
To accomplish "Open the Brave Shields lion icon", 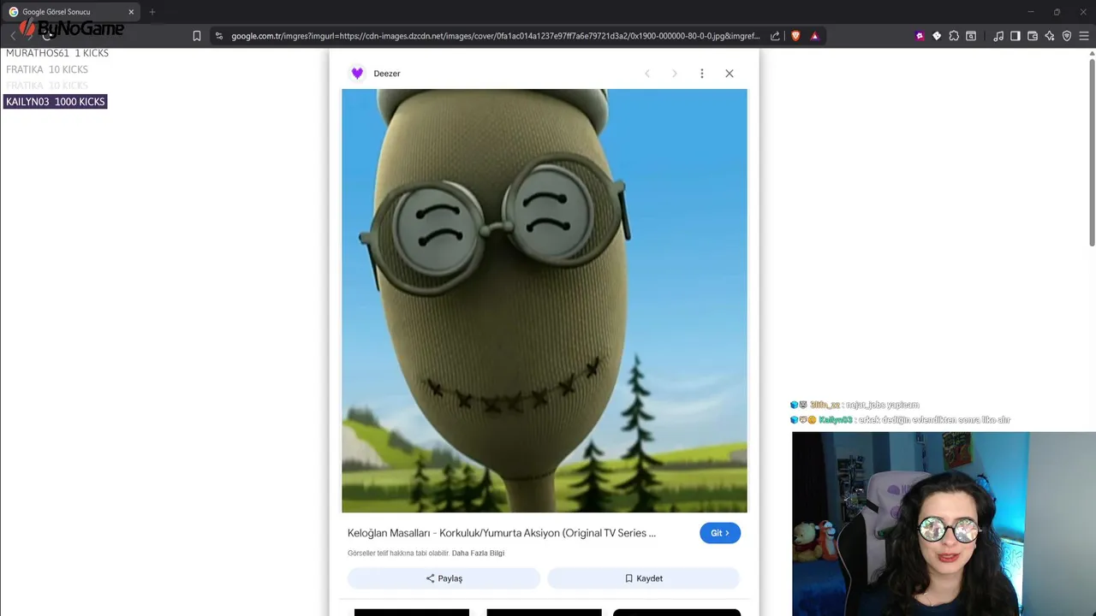I will point(795,36).
